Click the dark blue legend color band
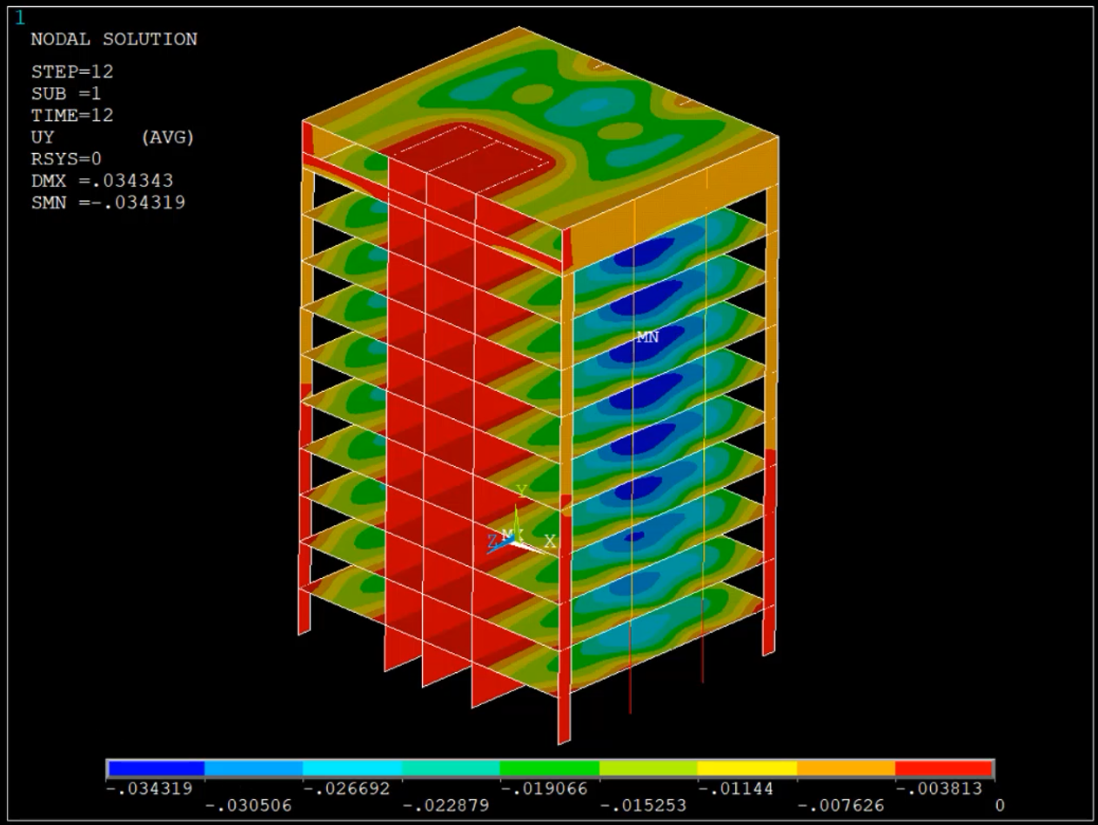1098x825 pixels. point(156,768)
